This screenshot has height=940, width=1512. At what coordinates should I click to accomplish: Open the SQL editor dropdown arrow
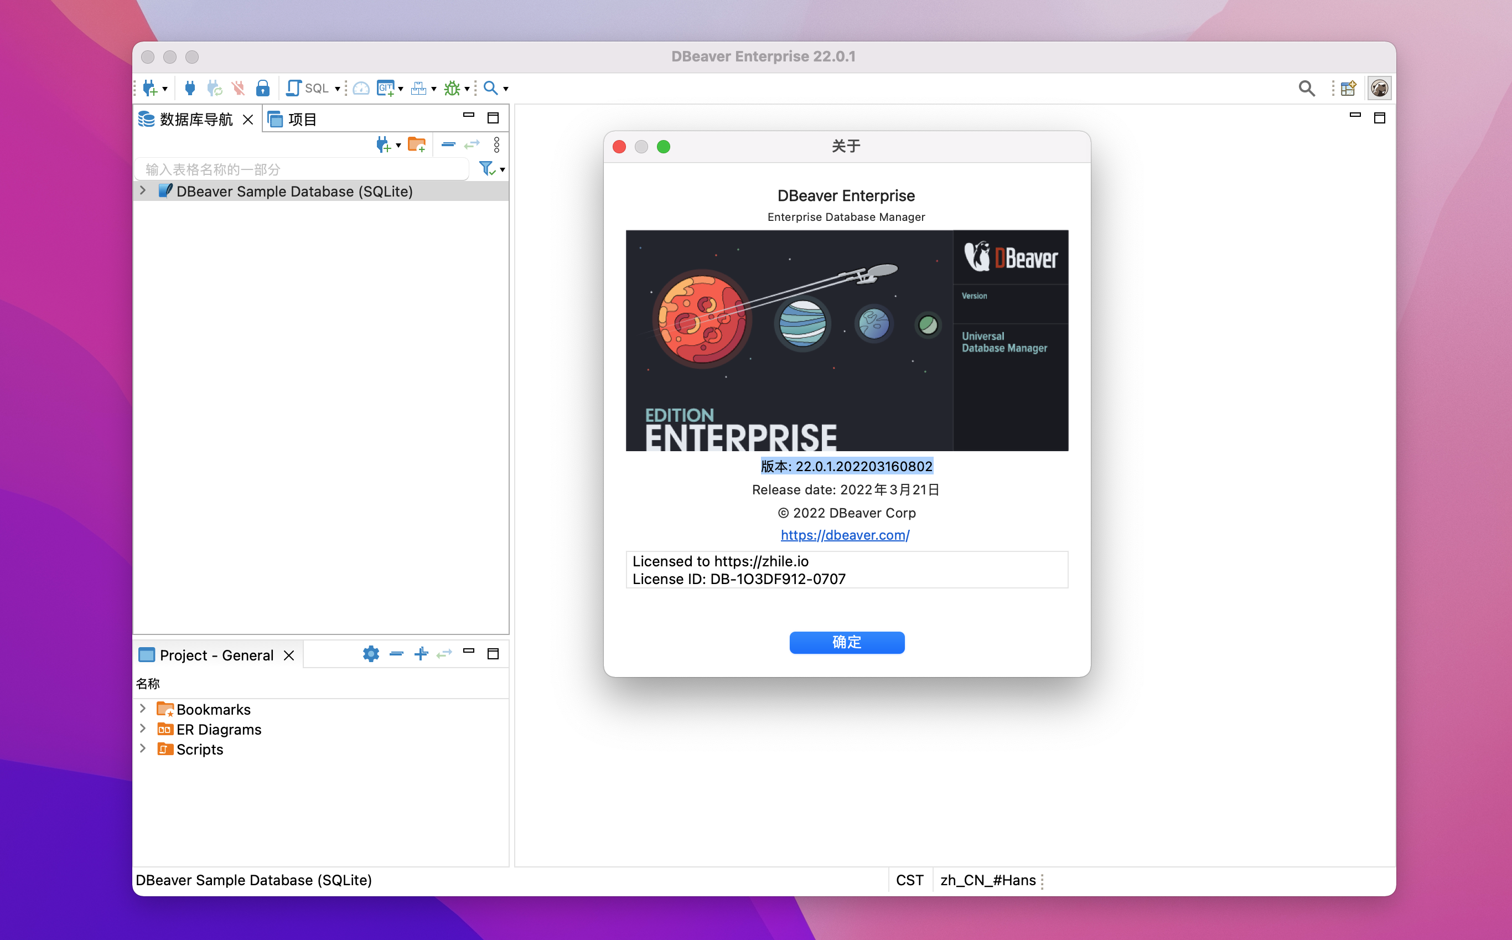coord(338,89)
